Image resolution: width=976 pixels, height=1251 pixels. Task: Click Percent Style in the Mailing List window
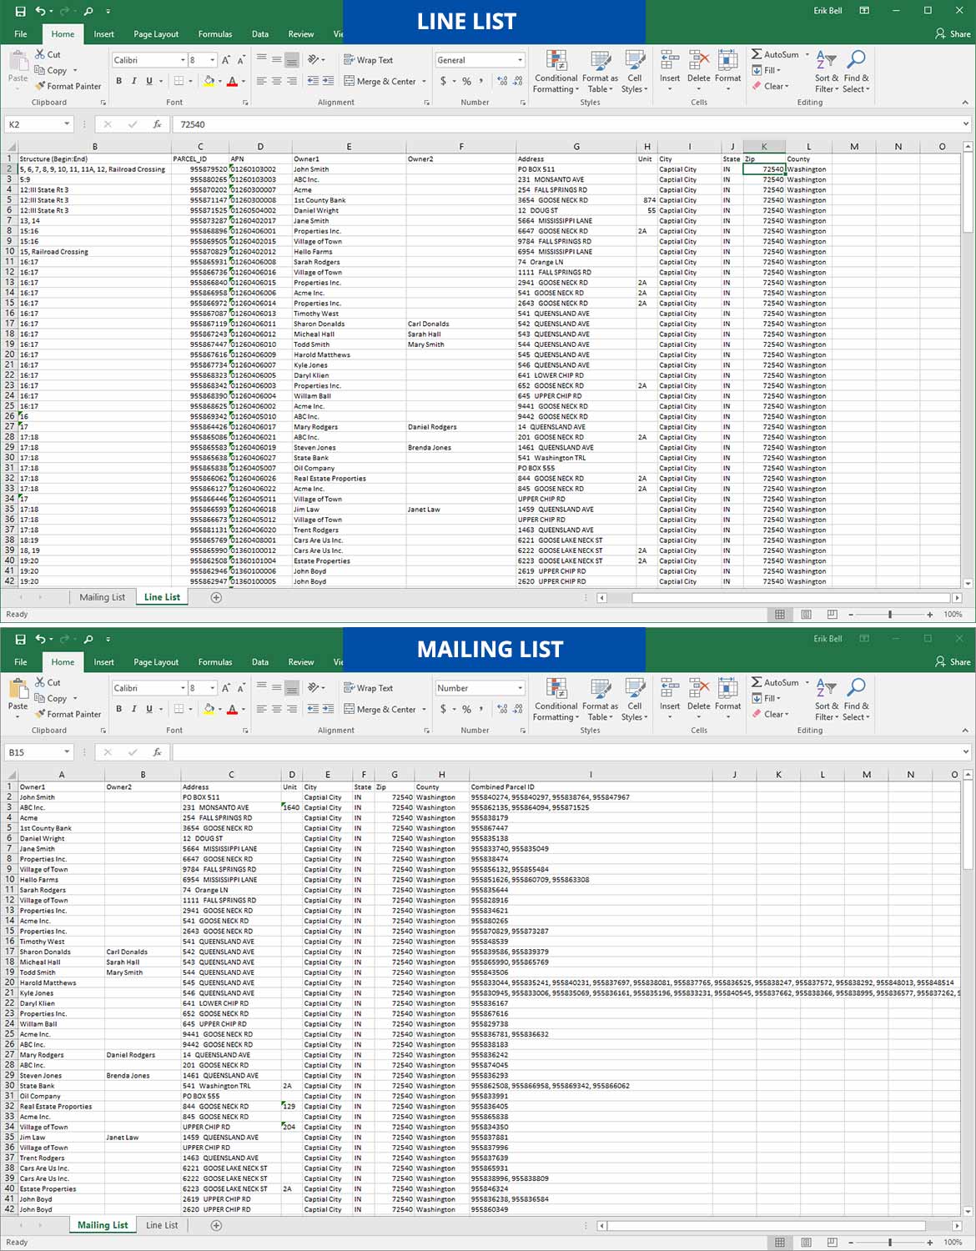click(x=466, y=710)
